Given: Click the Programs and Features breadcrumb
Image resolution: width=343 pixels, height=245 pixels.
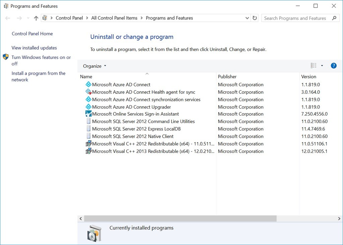Looking at the screenshot, I should click(x=169, y=18).
